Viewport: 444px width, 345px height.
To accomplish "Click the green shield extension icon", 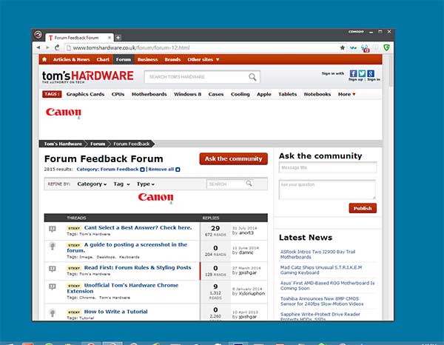I will [x=386, y=48].
